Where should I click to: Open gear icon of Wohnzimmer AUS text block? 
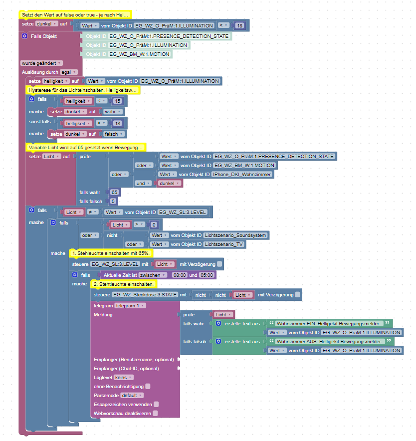click(218, 341)
